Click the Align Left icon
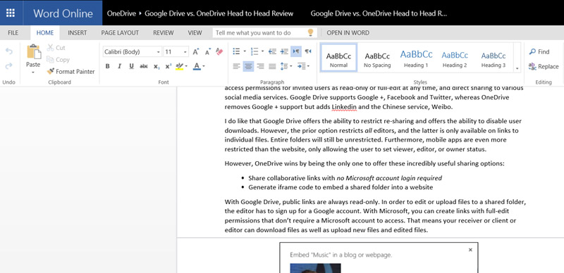The width and height of the screenshot is (564, 273). click(x=236, y=66)
